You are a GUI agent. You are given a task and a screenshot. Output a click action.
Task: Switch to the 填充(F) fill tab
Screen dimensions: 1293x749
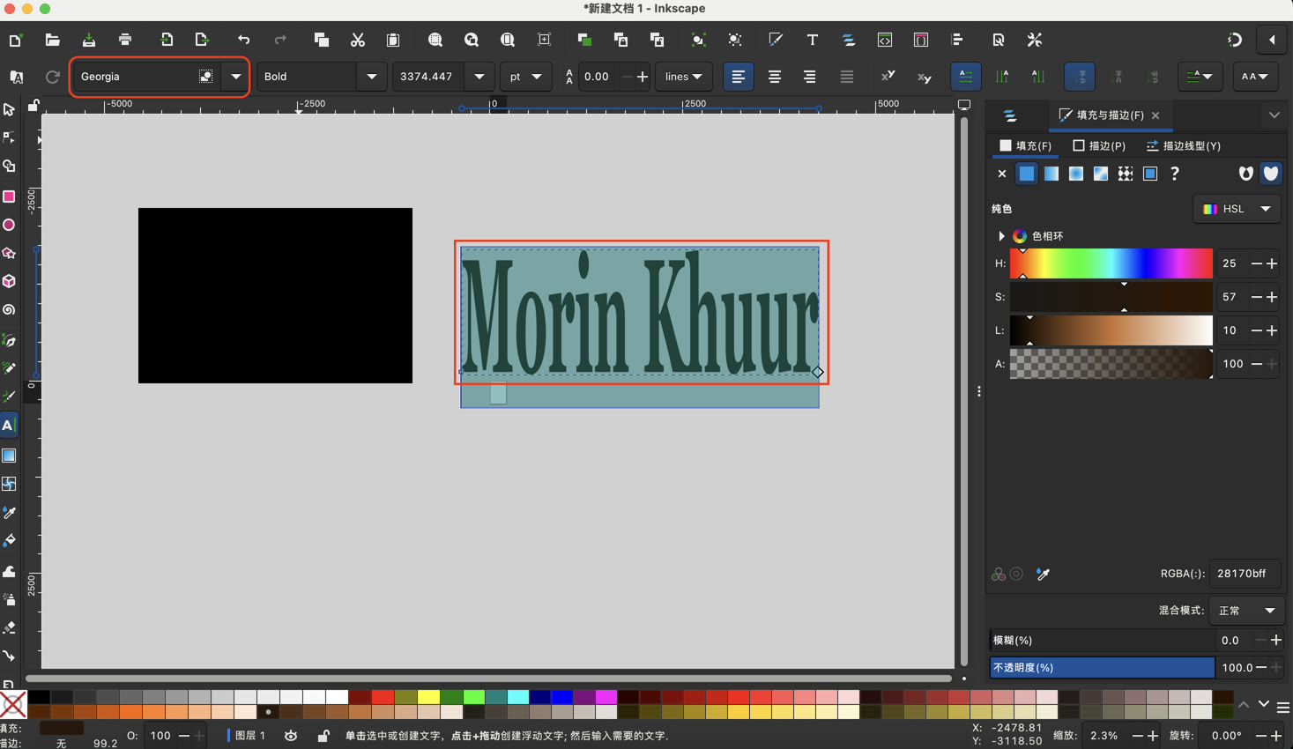pos(1024,145)
